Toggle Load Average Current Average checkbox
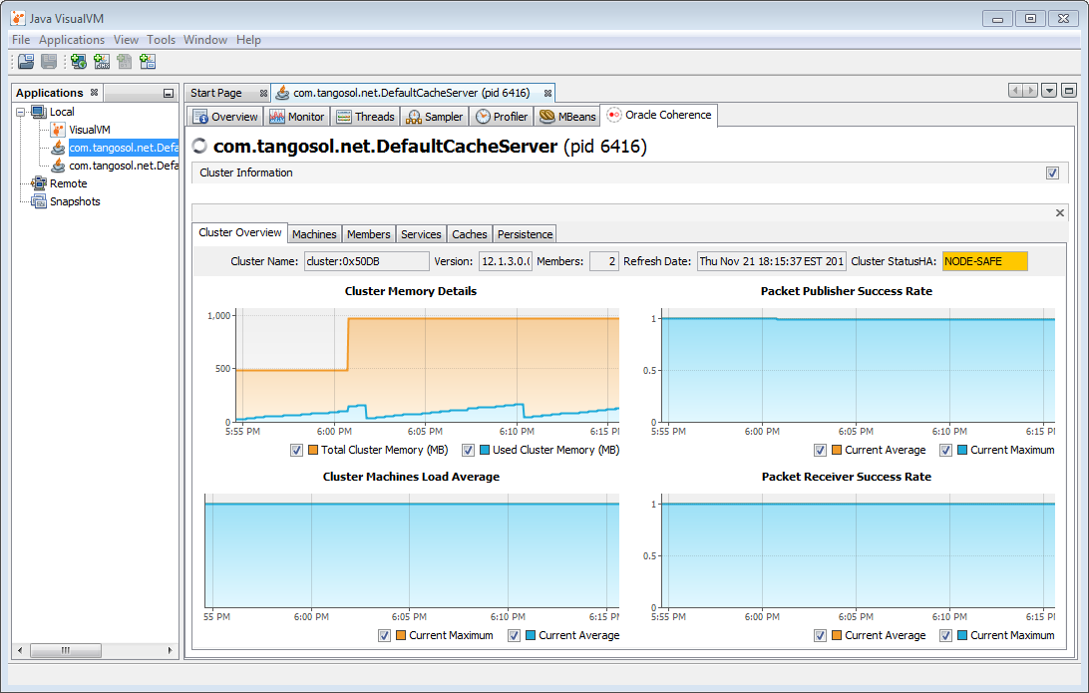The height and width of the screenshot is (693, 1089). point(514,635)
